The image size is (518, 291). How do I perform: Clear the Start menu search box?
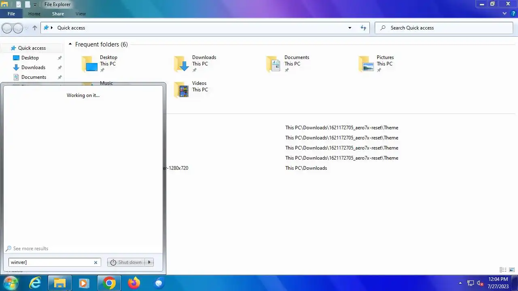click(96, 262)
